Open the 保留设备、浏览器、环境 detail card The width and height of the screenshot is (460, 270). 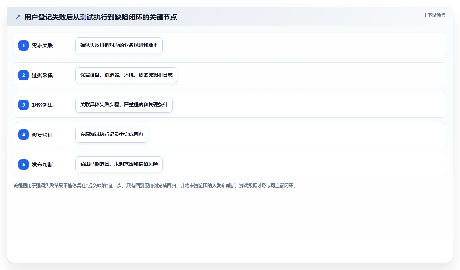pos(126,75)
